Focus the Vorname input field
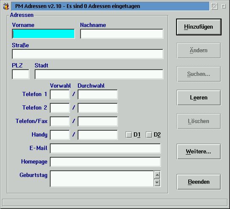Viewport: 230px width, 209px height. [43, 34]
